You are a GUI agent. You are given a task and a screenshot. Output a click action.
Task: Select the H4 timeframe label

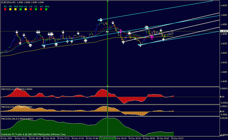click(31, 7)
